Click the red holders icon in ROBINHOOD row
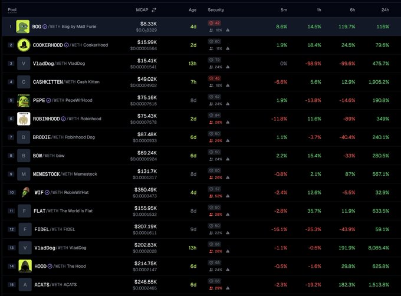 [211, 123]
